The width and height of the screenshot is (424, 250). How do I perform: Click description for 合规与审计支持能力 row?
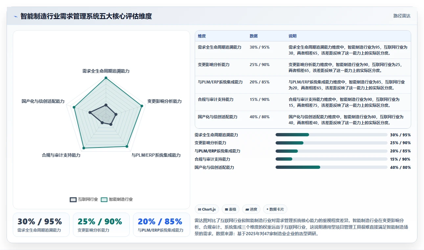[344, 102]
